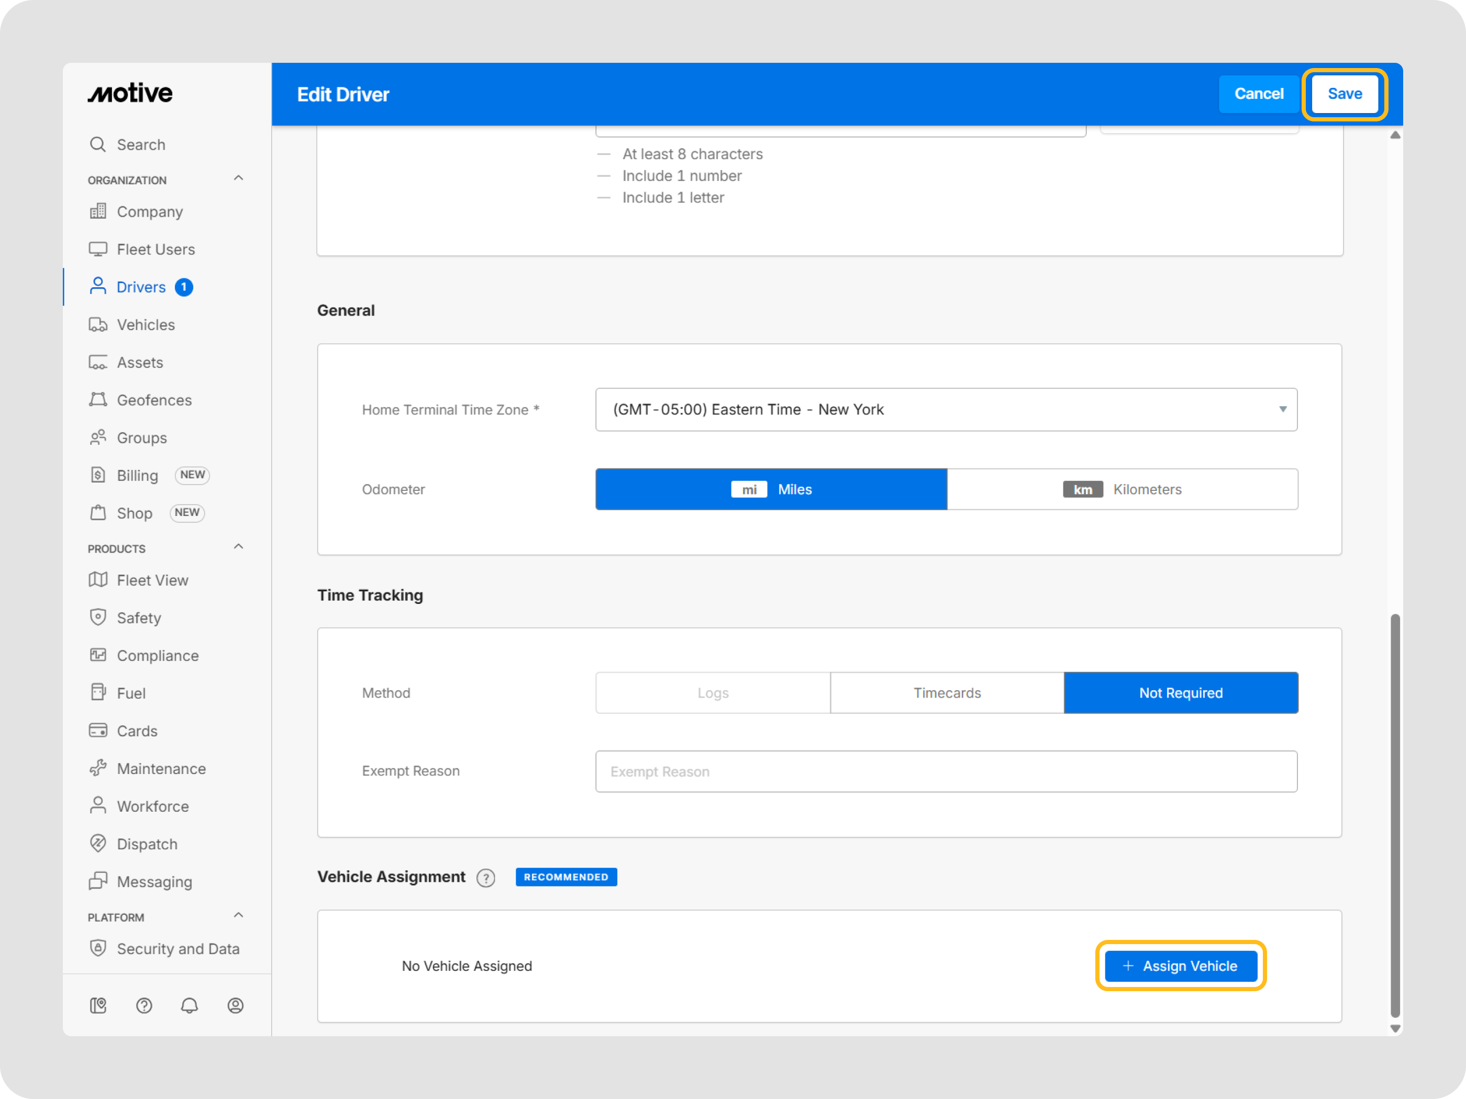Screen dimensions: 1466x1099
Task: Choose Timecards tracking method
Action: [x=947, y=693]
